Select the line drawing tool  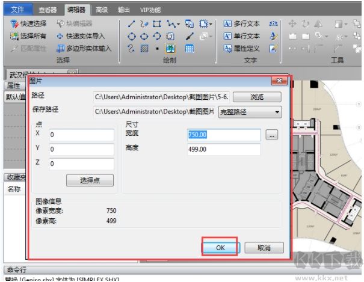132,24
